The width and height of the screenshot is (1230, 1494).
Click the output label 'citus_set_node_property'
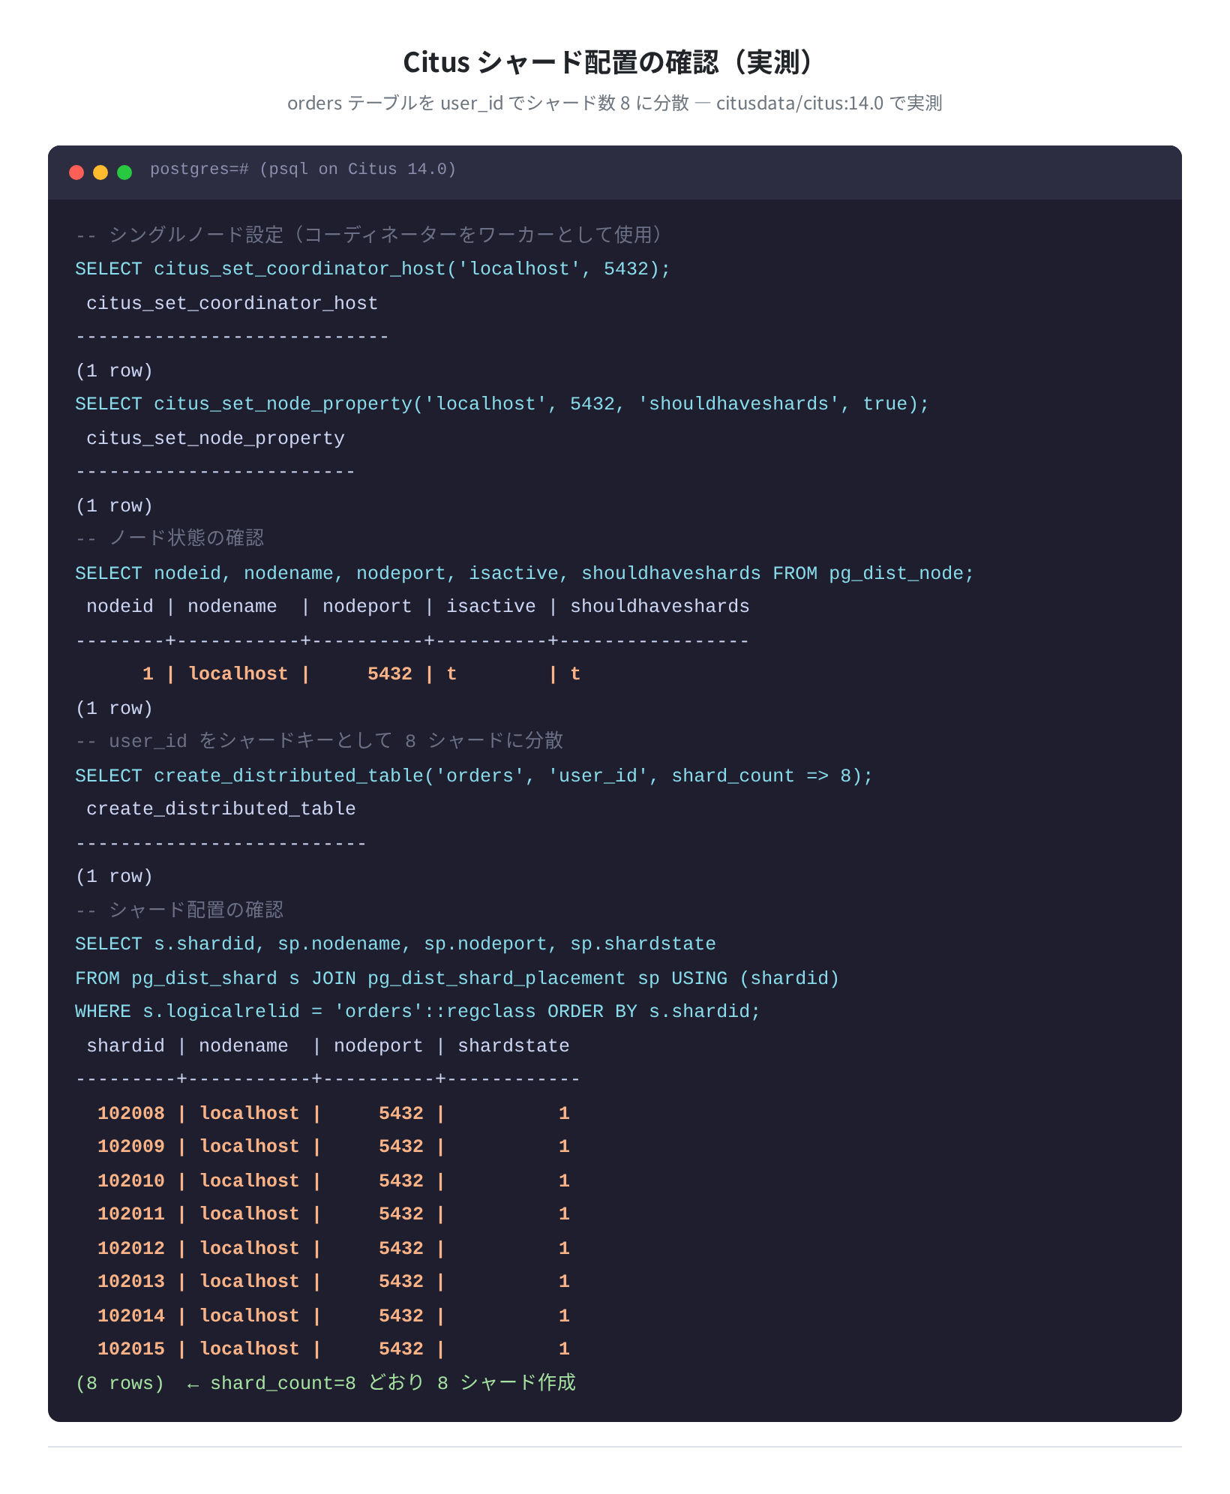tap(215, 439)
